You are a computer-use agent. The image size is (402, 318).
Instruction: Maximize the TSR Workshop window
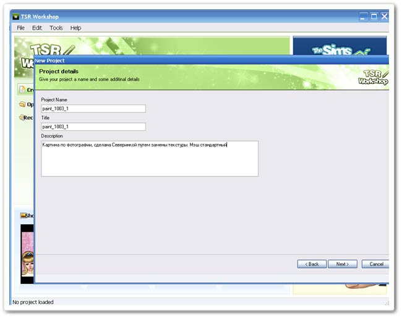(374, 17)
